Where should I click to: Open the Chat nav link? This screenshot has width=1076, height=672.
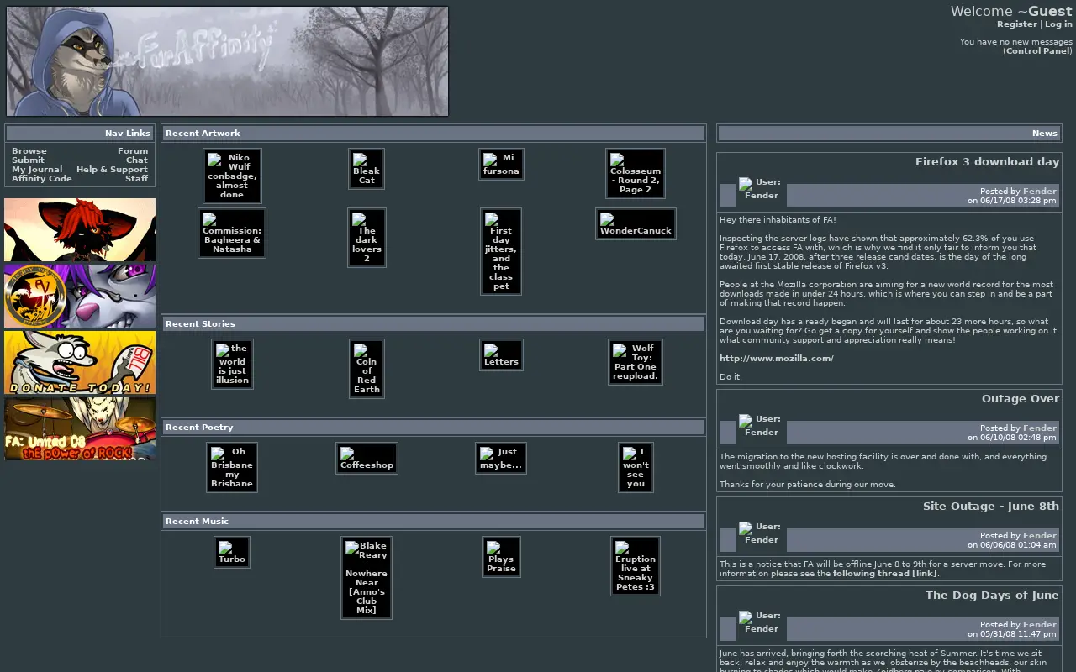coord(137,160)
